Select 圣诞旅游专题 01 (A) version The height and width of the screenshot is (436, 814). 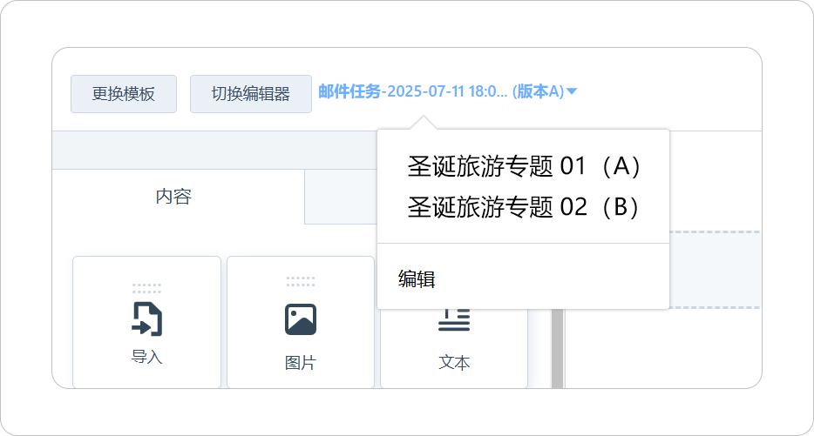tap(523, 166)
